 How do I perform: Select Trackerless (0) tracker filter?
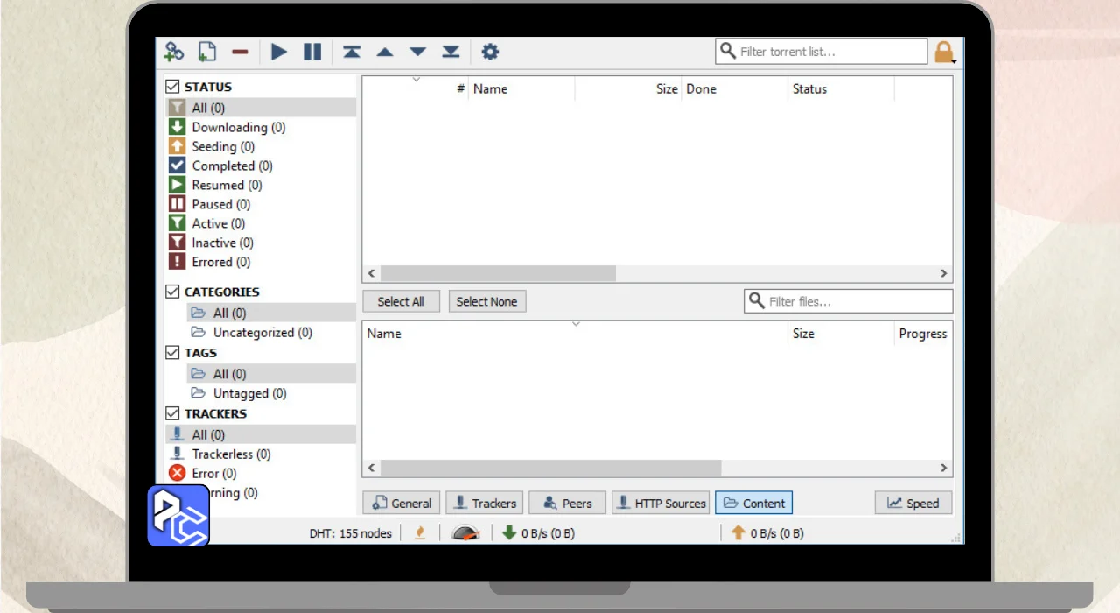[x=261, y=454]
